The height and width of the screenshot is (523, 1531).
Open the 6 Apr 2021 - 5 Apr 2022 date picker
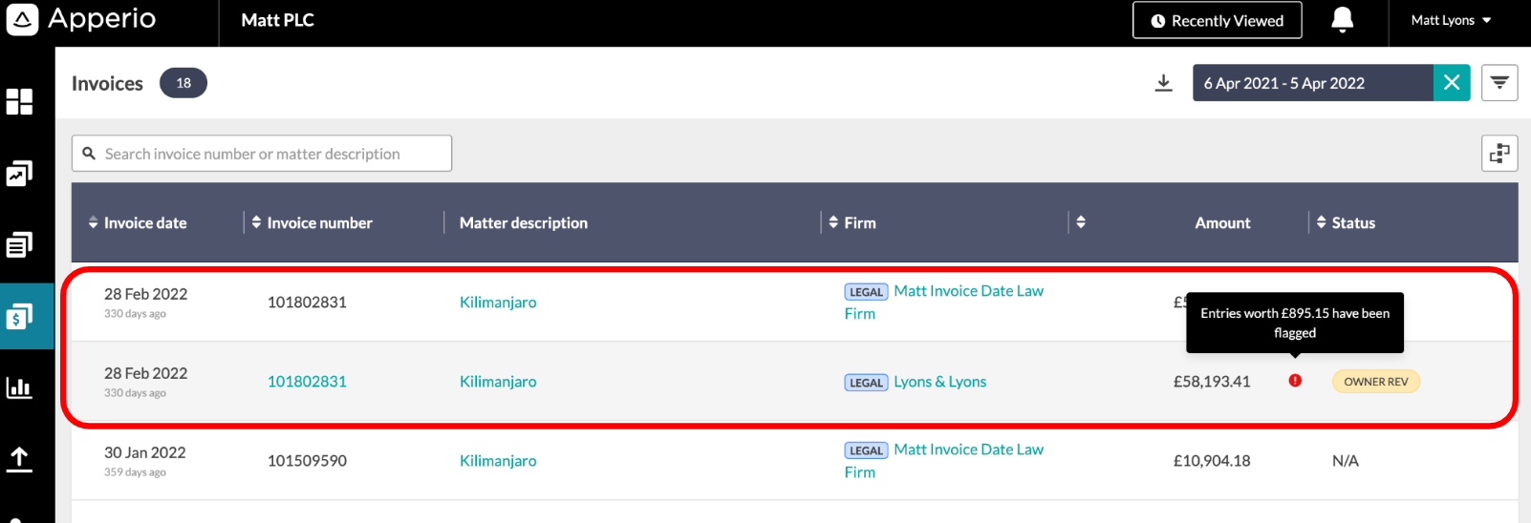[1312, 83]
